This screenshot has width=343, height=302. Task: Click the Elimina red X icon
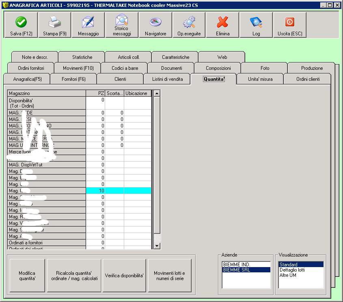point(223,22)
